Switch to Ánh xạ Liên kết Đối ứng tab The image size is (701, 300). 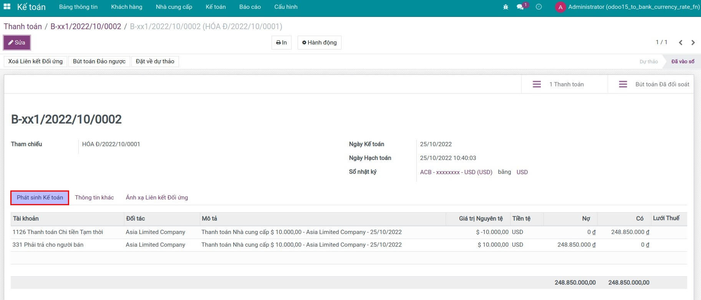[x=157, y=198]
